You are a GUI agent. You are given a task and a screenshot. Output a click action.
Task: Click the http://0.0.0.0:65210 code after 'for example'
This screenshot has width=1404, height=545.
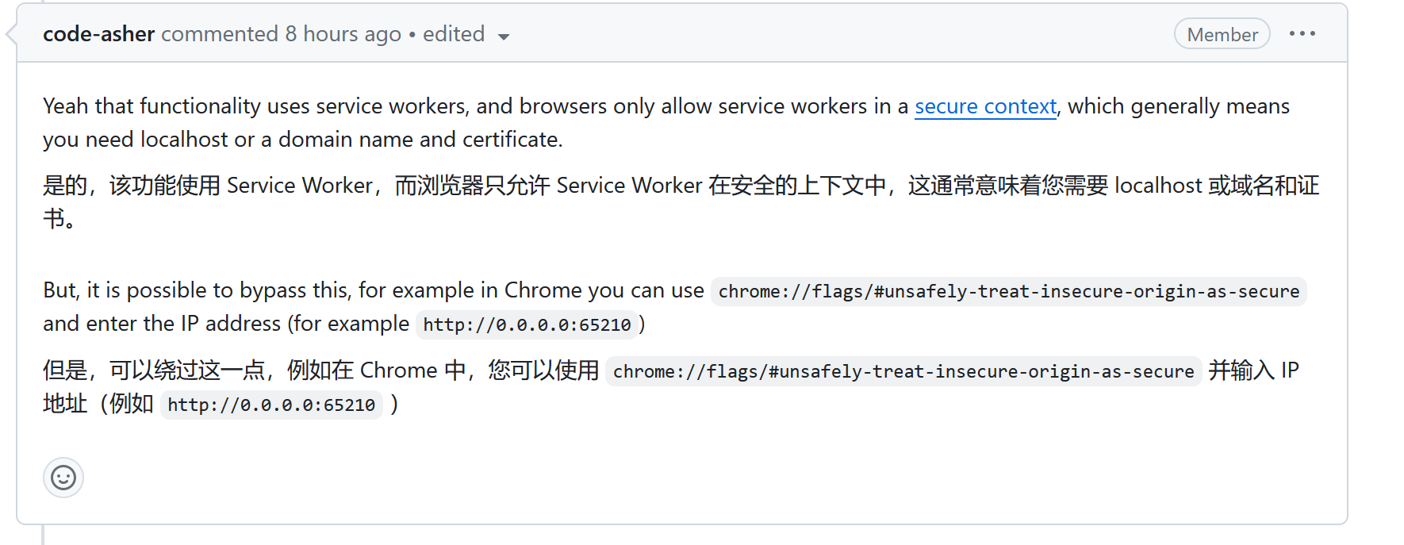coord(527,324)
